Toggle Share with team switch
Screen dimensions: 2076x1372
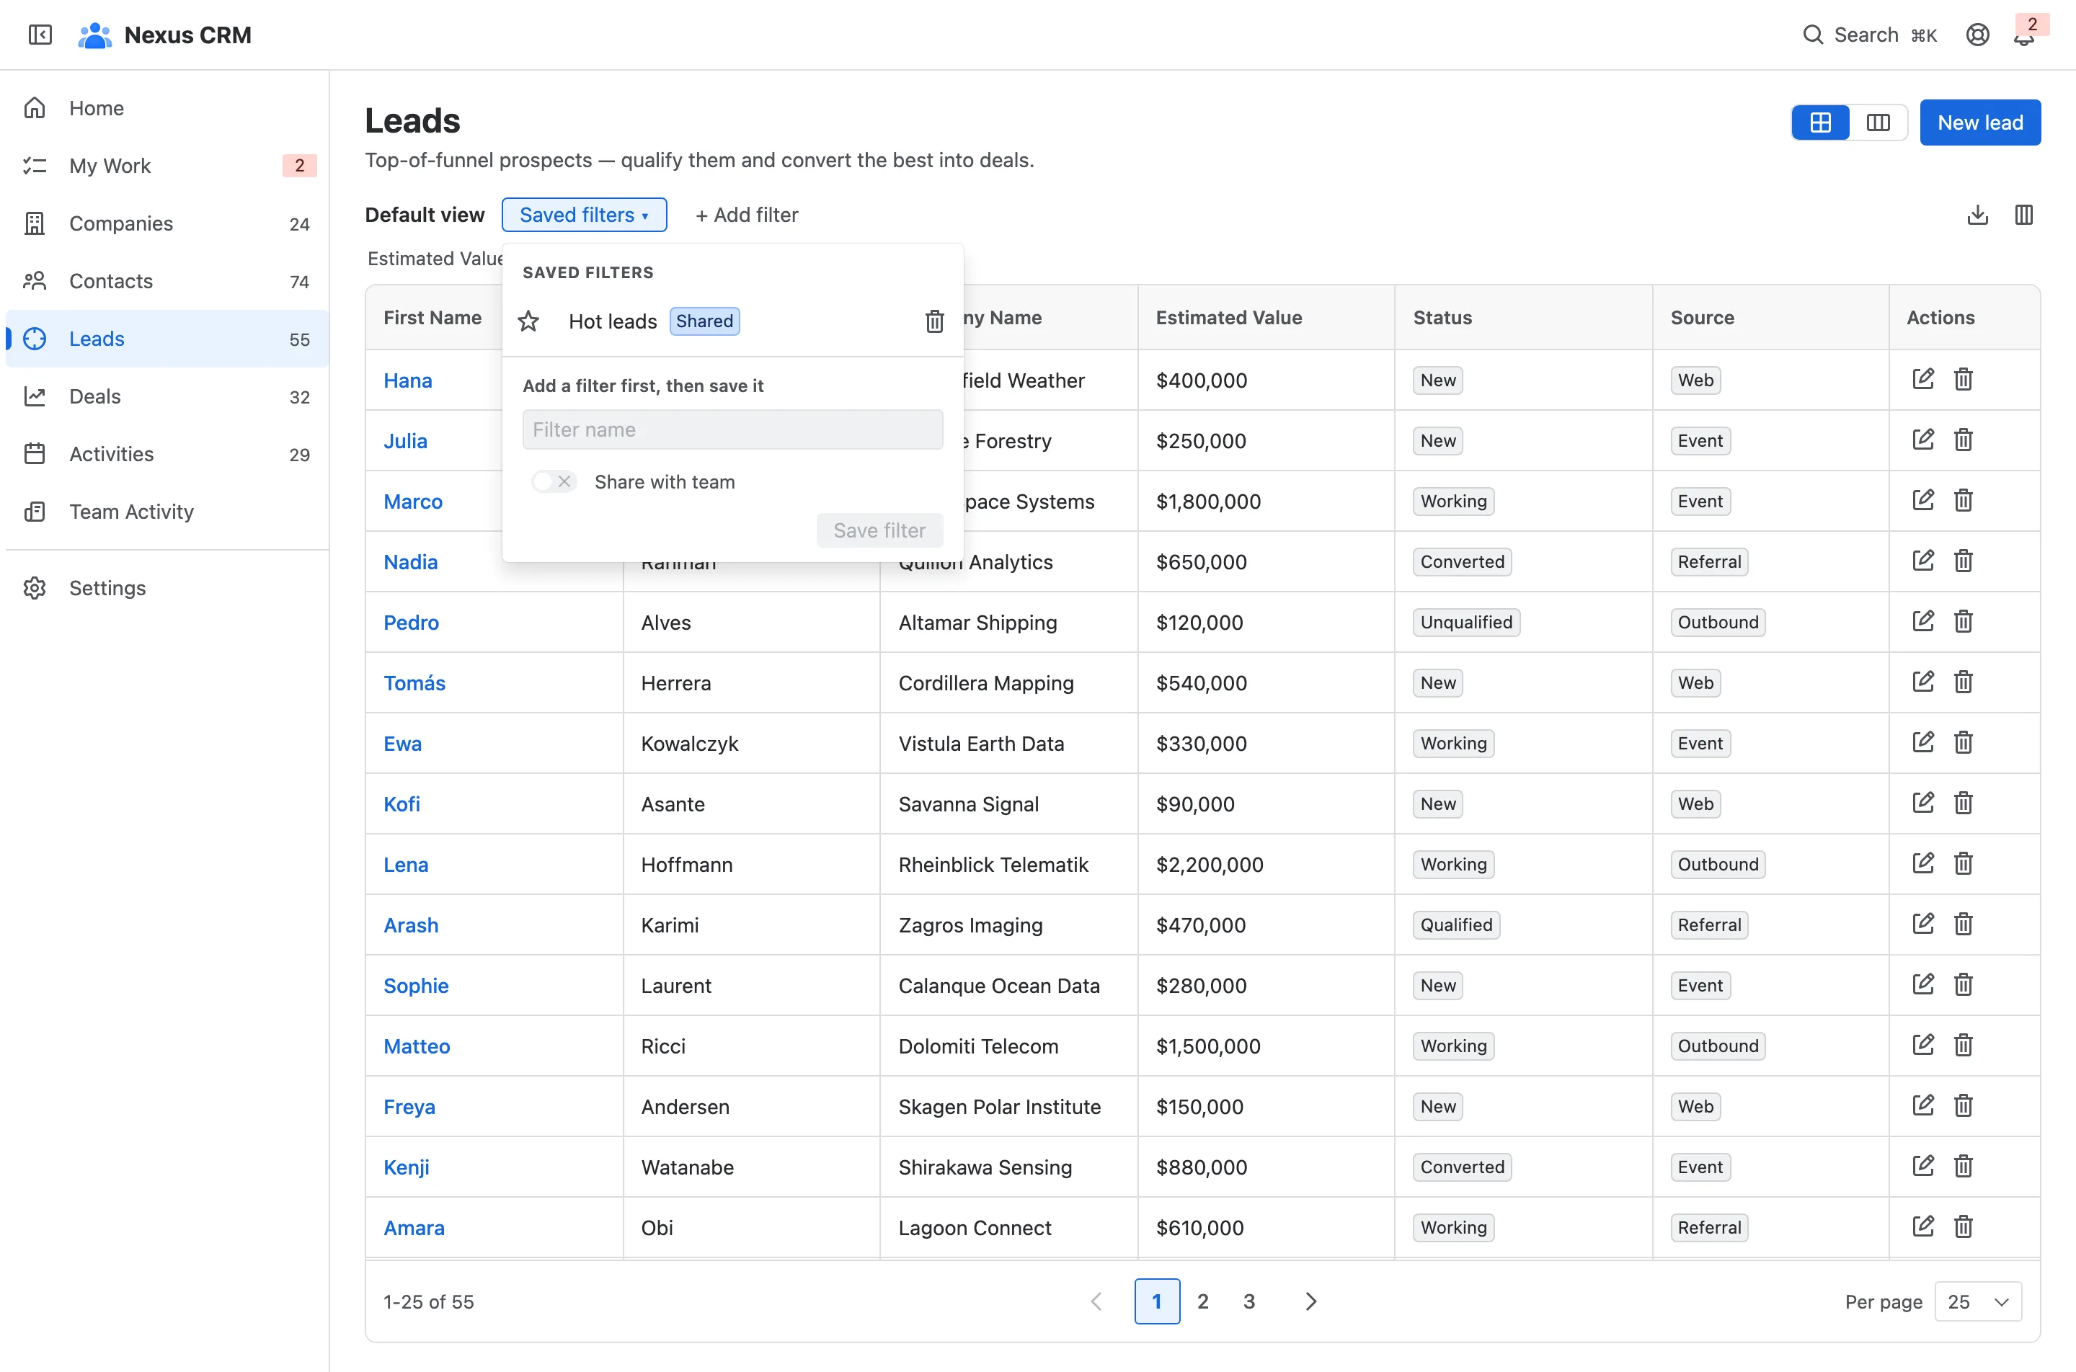554,481
